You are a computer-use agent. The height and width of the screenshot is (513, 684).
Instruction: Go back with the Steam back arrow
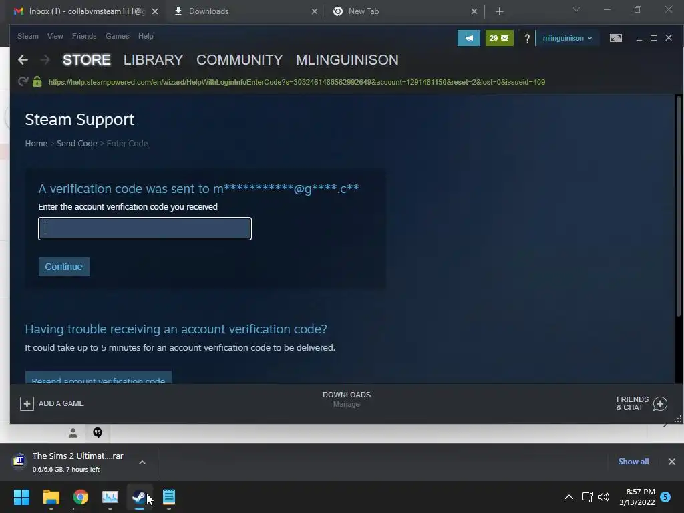pyautogui.click(x=23, y=59)
